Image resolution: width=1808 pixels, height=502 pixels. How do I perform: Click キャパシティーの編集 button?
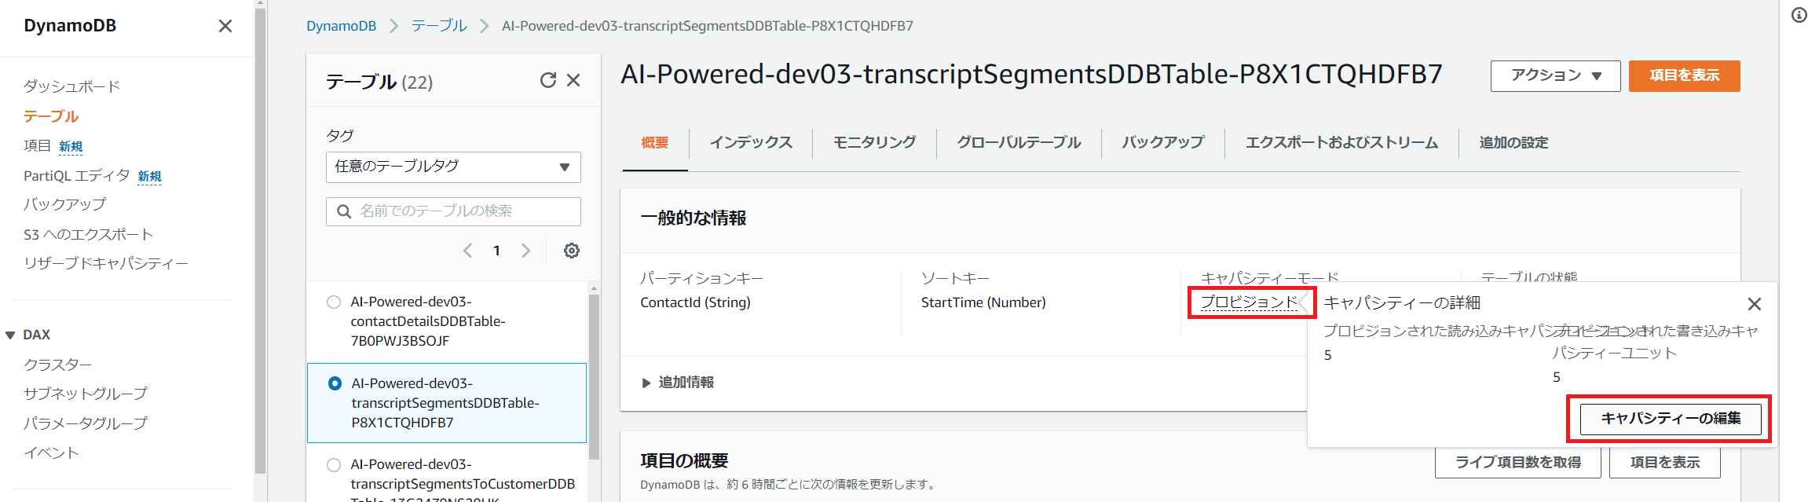(x=1671, y=419)
